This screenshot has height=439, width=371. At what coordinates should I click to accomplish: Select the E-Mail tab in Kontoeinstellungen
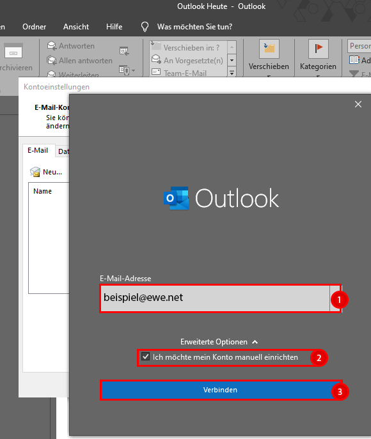pos(38,150)
